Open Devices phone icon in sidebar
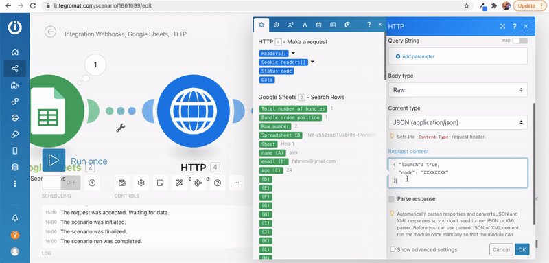 14,151
